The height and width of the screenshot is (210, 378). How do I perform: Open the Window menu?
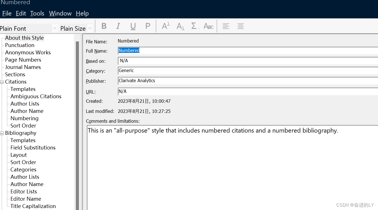(60, 13)
